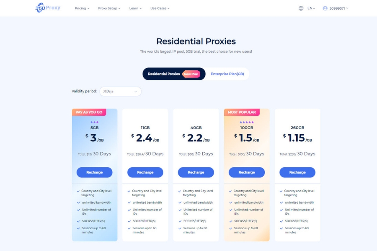Click the $1.5/GB price text
377x251 pixels.
click(247, 138)
